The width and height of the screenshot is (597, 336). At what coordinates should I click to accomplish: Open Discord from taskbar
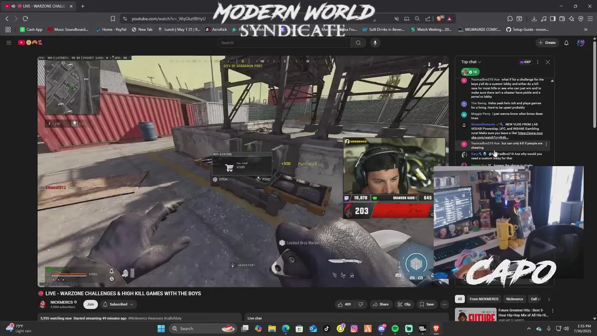382,329
